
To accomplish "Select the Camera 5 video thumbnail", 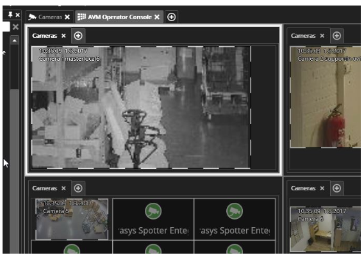I will point(72,219).
